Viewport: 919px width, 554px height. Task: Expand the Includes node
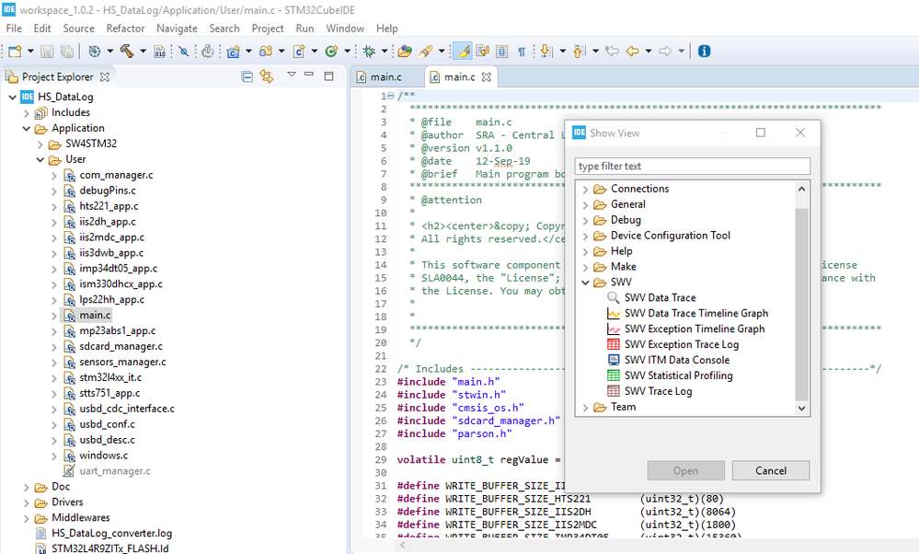pos(27,112)
